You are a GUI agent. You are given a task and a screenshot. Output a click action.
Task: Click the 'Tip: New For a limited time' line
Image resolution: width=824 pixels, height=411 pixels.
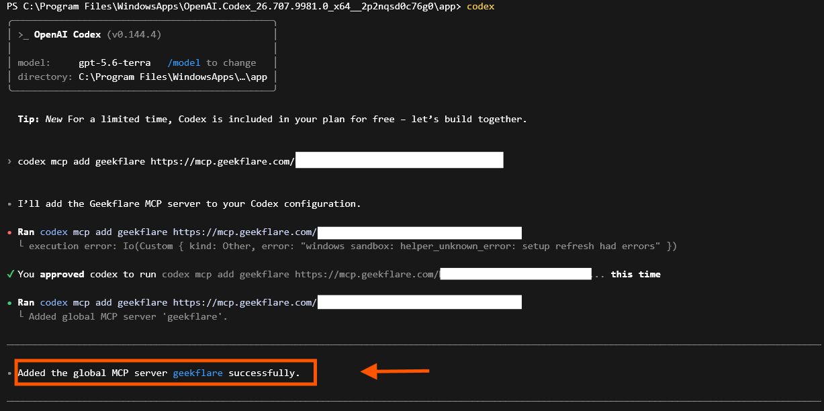click(272, 119)
